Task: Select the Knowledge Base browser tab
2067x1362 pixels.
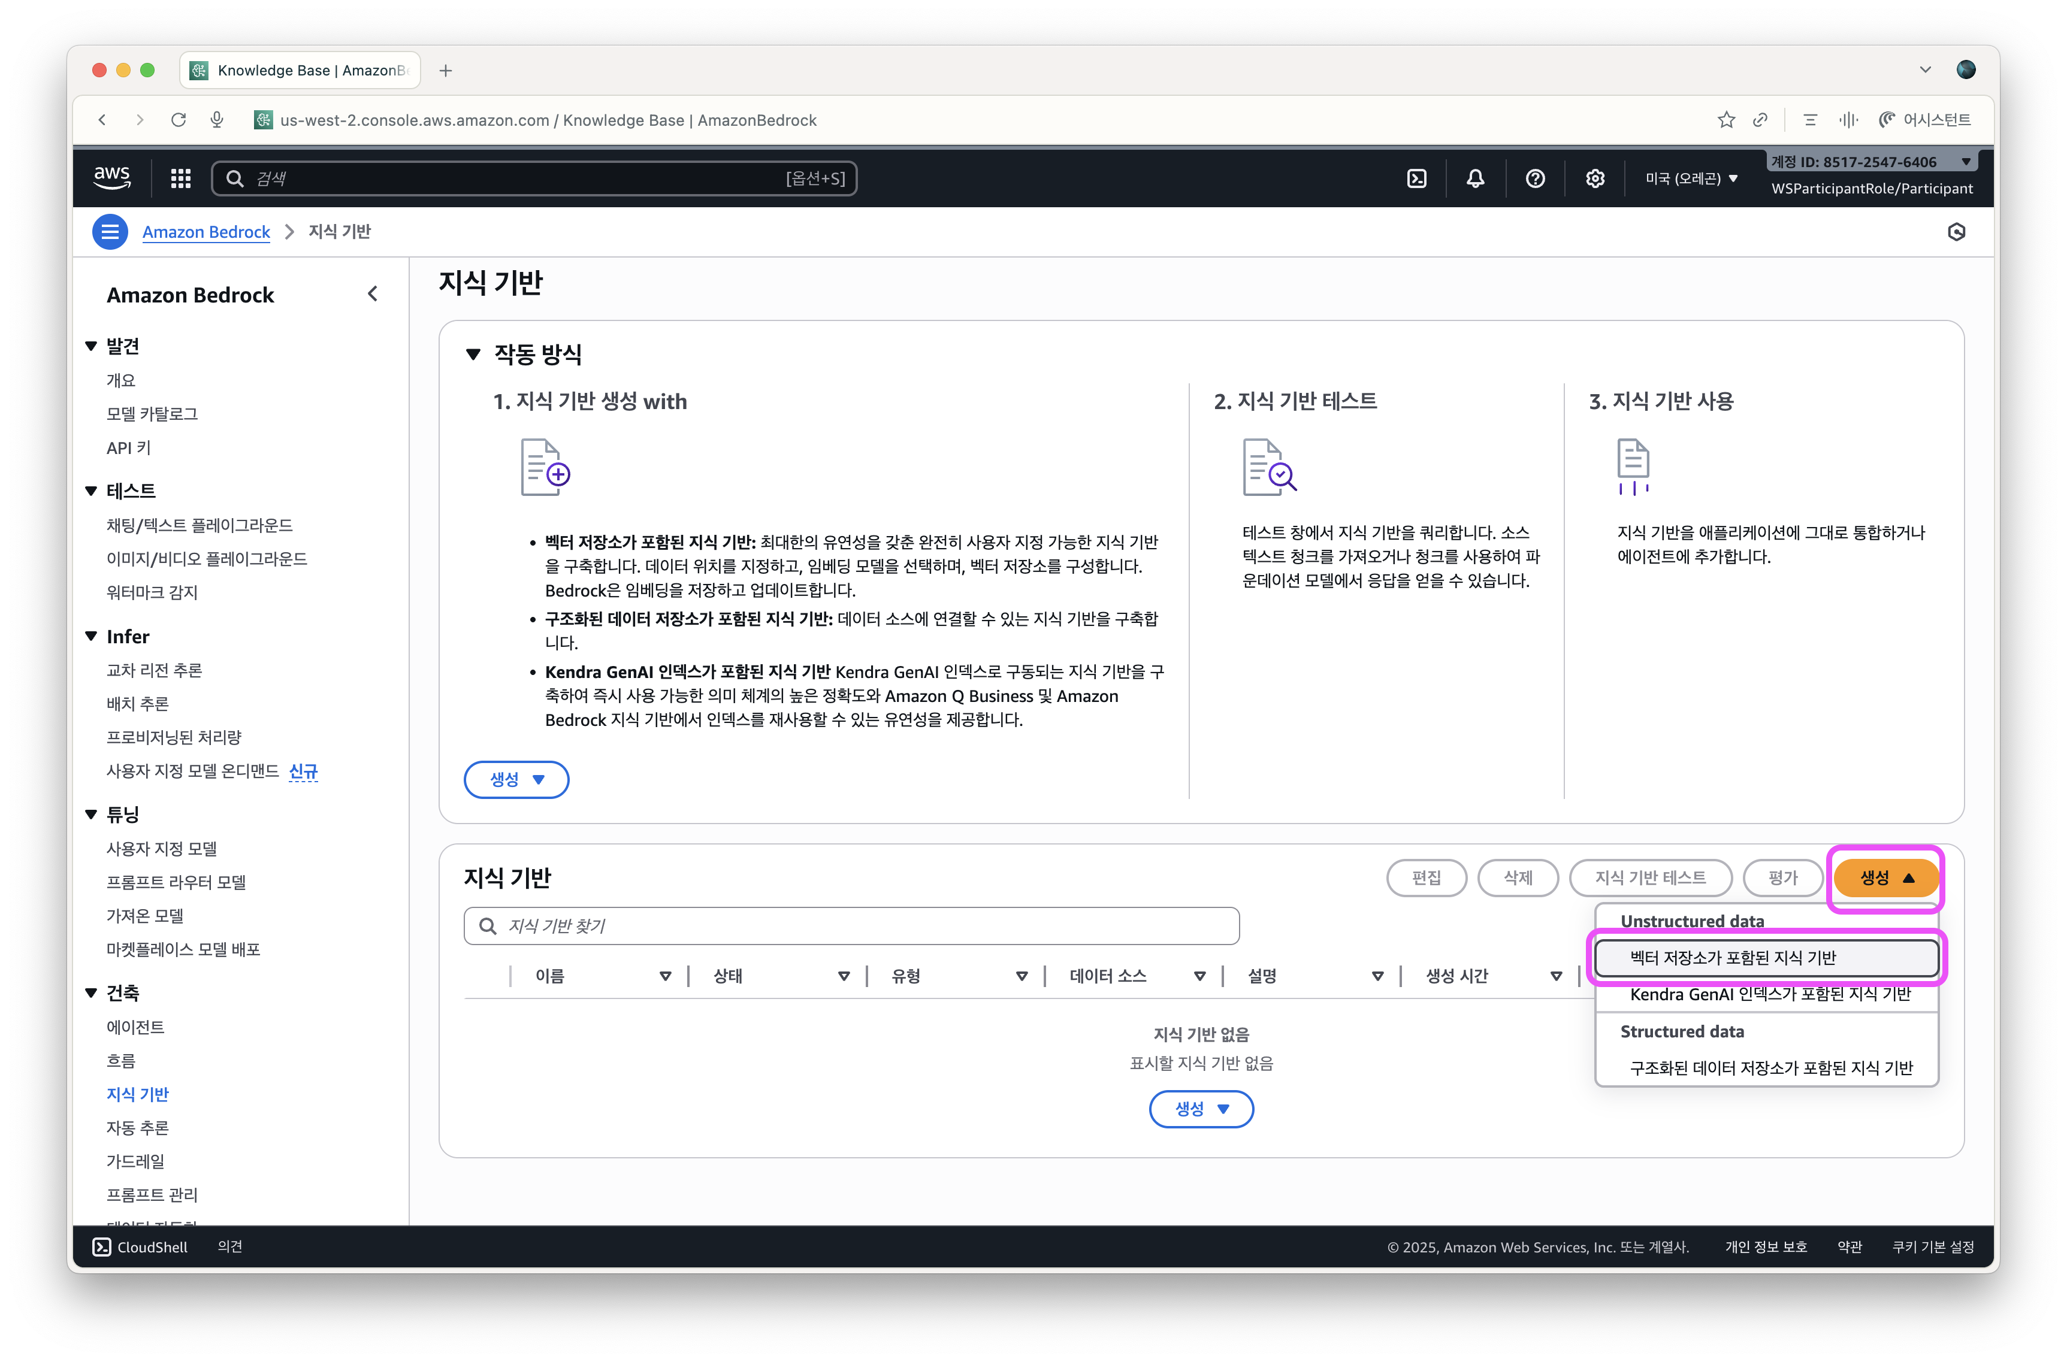Action: click(300, 70)
